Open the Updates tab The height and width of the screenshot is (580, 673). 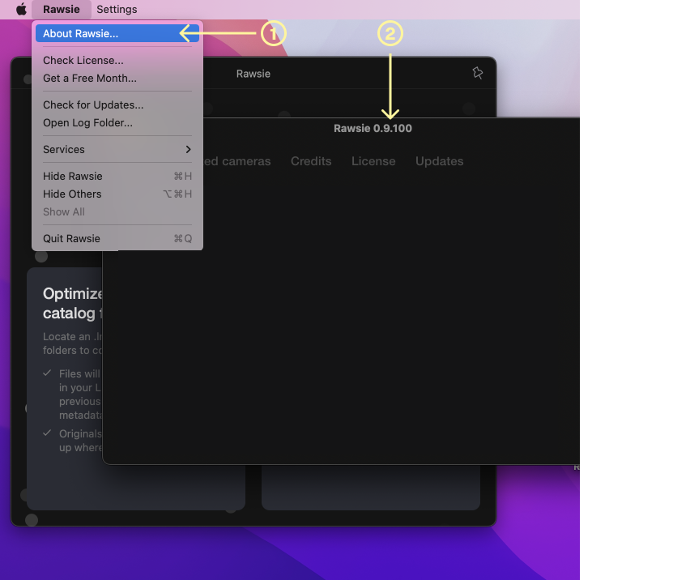440,161
